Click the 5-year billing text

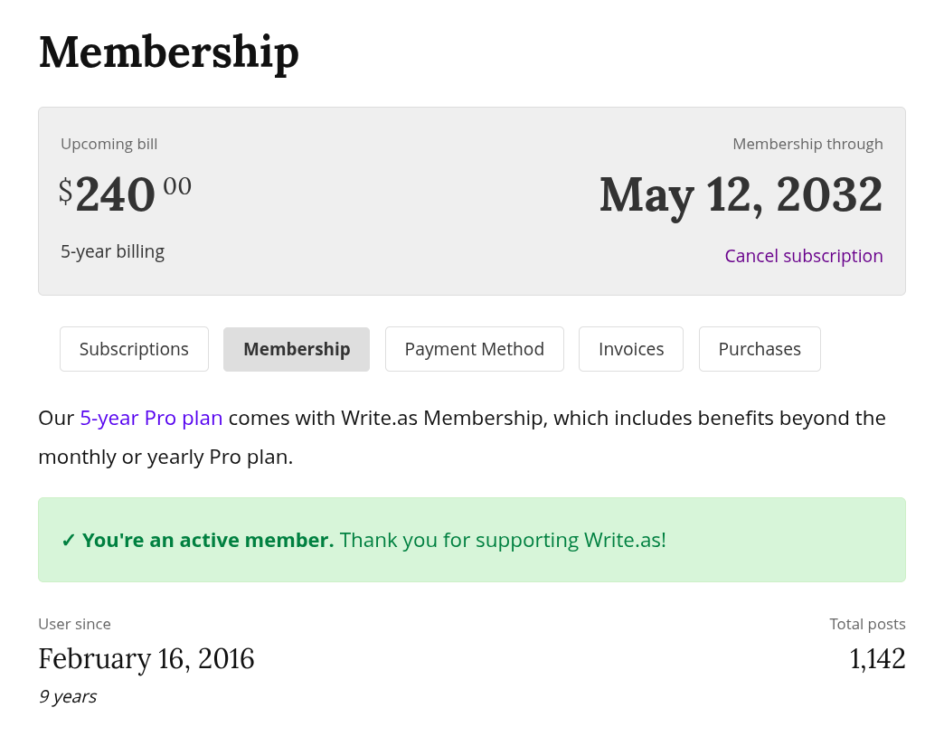coord(112,251)
